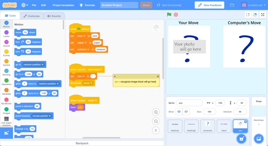Open the Motion blocks category
Image resolution: width=268 pixels, height=146 pixels.
tap(6, 24)
